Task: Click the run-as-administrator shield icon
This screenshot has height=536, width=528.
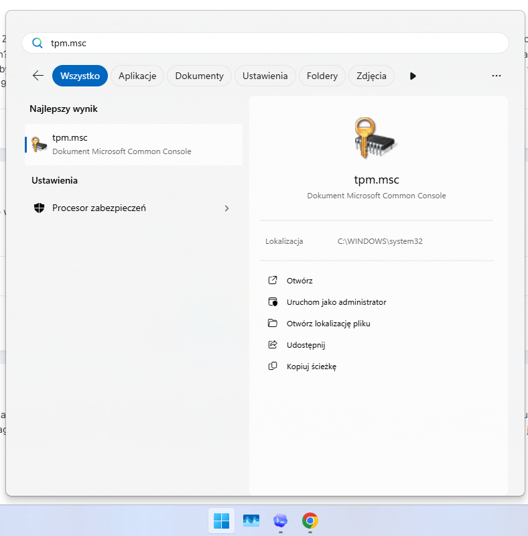Action: click(x=273, y=302)
